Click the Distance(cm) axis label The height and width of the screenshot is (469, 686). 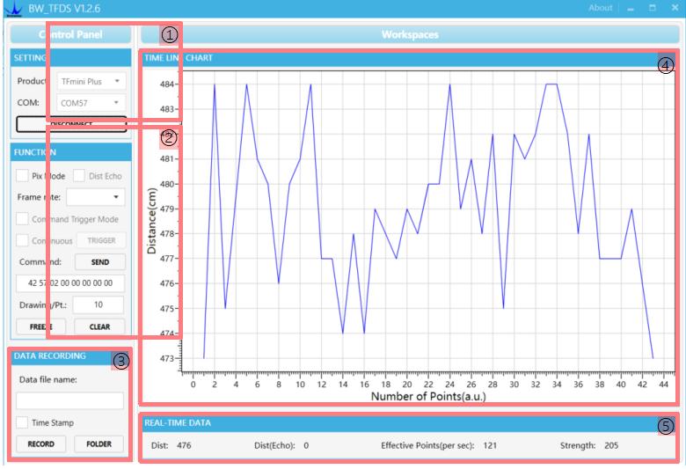[x=152, y=221]
